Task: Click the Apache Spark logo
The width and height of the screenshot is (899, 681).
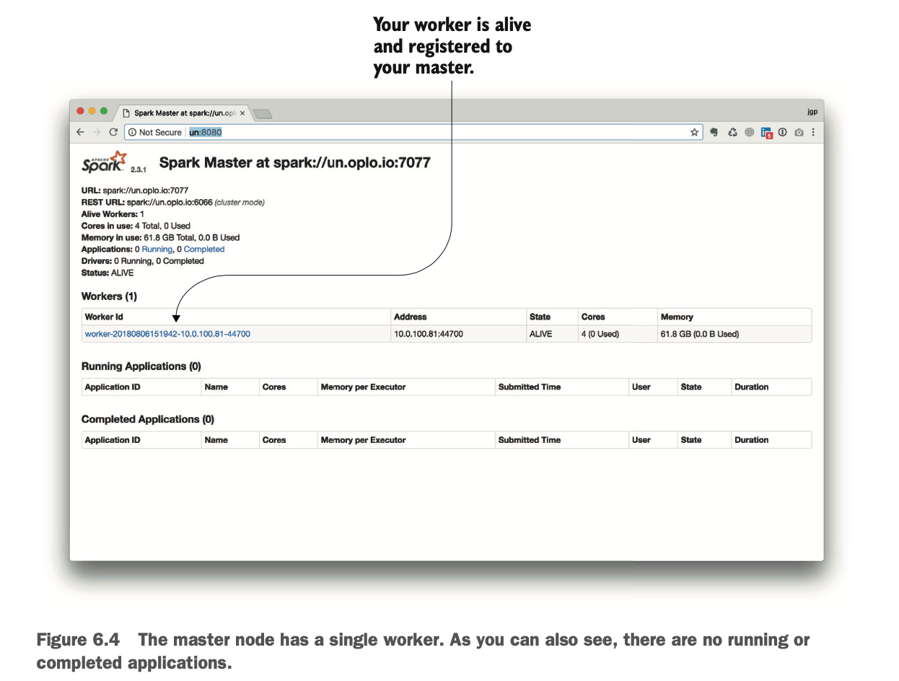Action: click(104, 162)
